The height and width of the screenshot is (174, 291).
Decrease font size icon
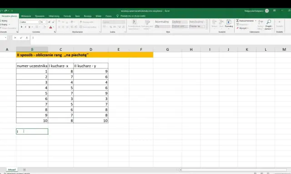click(x=53, y=22)
